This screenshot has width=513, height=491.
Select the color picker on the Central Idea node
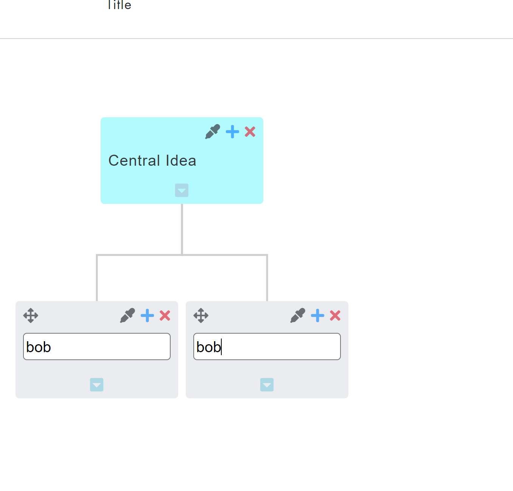(212, 132)
